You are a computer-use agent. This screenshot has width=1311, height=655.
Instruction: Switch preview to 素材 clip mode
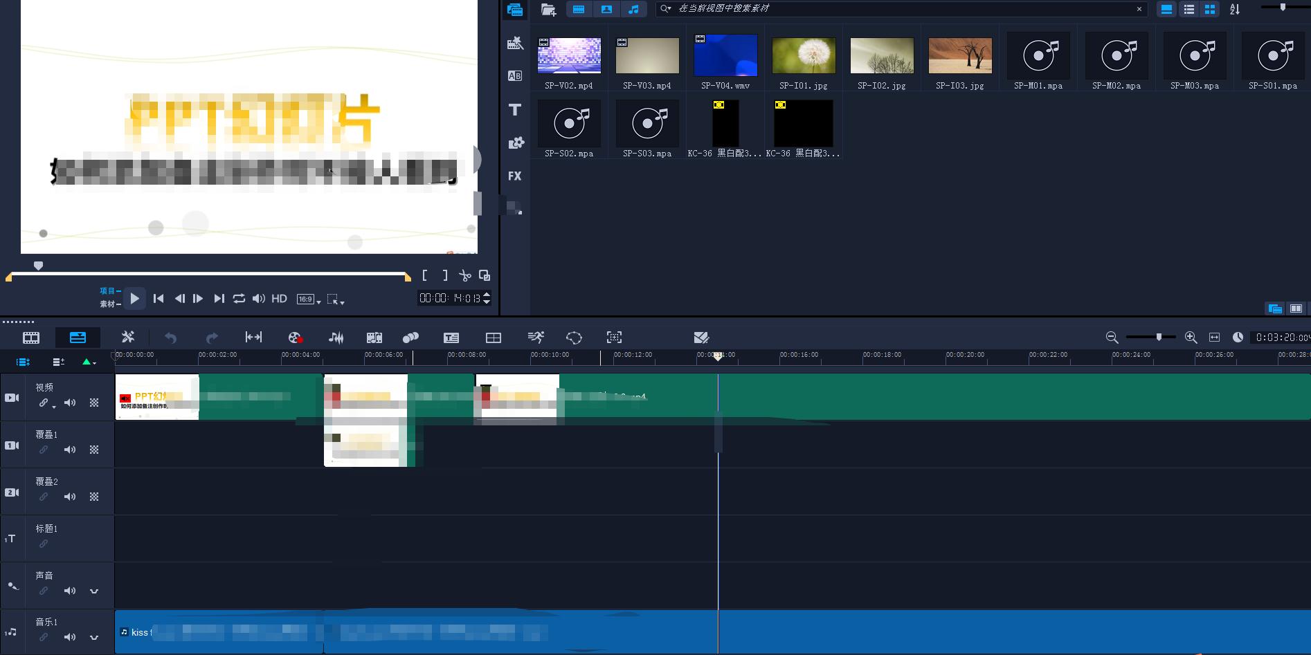(x=108, y=304)
